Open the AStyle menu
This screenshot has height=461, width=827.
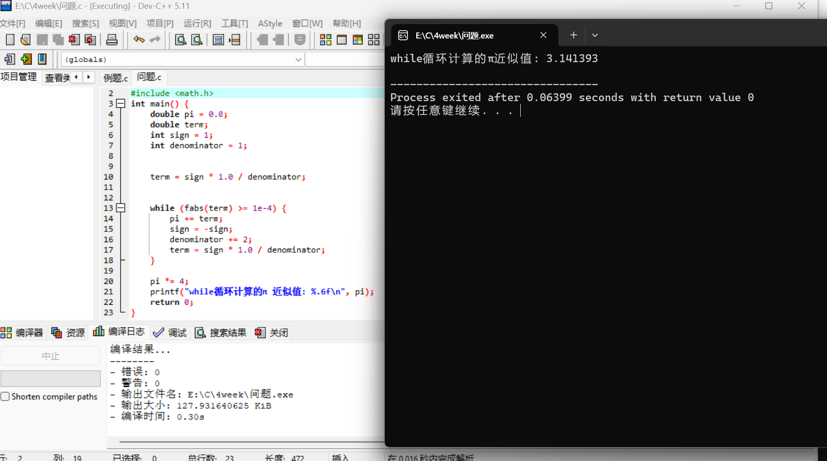pyautogui.click(x=270, y=24)
